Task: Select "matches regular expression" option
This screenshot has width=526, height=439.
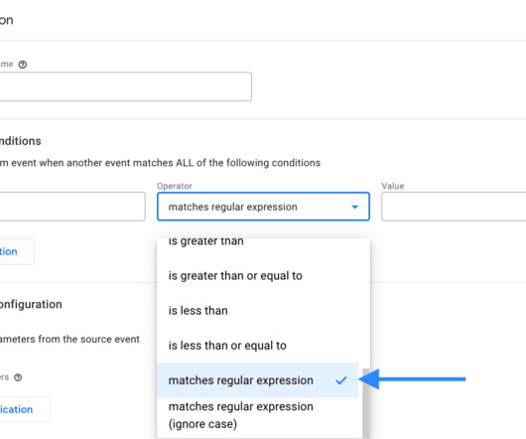Action: point(258,380)
